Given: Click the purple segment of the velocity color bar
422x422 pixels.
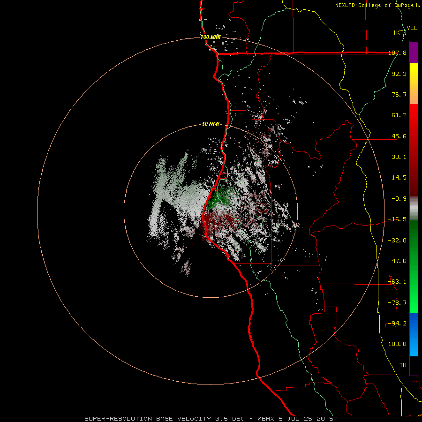Looking at the screenshot, I should [414, 52].
